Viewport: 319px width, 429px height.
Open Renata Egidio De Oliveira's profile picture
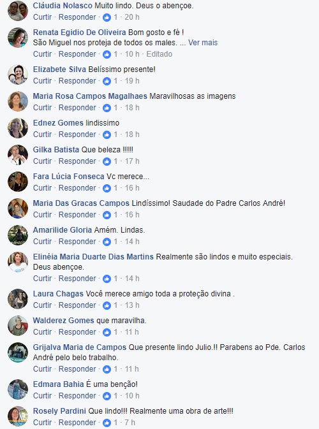coord(18,38)
